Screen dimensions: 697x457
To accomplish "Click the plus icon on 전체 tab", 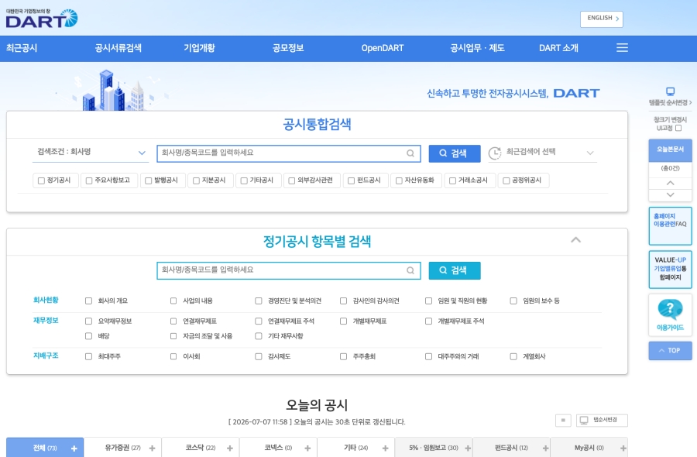I will tap(74, 448).
